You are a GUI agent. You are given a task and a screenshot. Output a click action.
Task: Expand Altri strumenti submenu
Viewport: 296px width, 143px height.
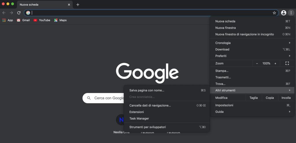tap(253, 90)
